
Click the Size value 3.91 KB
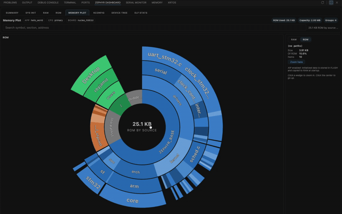pyautogui.click(x=304, y=50)
